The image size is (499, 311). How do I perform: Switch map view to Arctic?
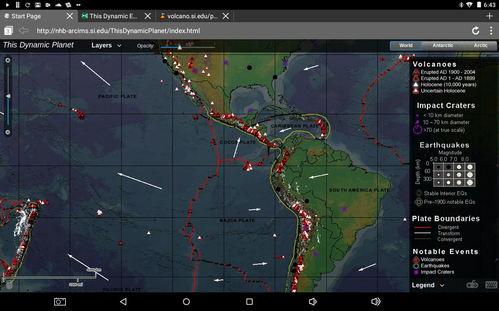tap(481, 45)
